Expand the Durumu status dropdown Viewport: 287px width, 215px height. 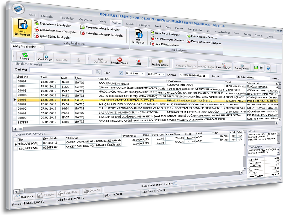(207, 76)
